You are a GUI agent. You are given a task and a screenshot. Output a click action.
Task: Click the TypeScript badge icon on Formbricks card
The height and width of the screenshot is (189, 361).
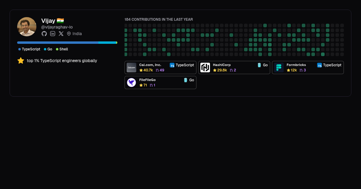(x=319, y=65)
